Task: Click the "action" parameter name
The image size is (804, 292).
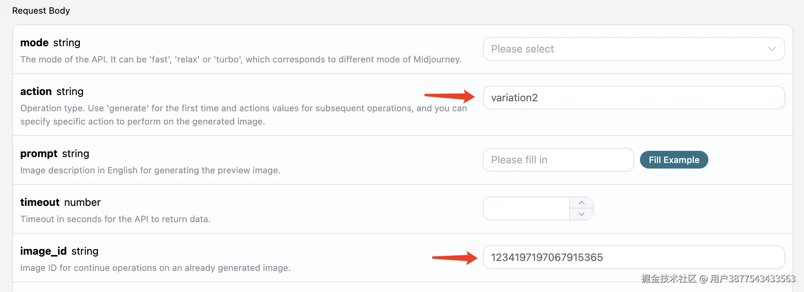Action: coord(36,91)
